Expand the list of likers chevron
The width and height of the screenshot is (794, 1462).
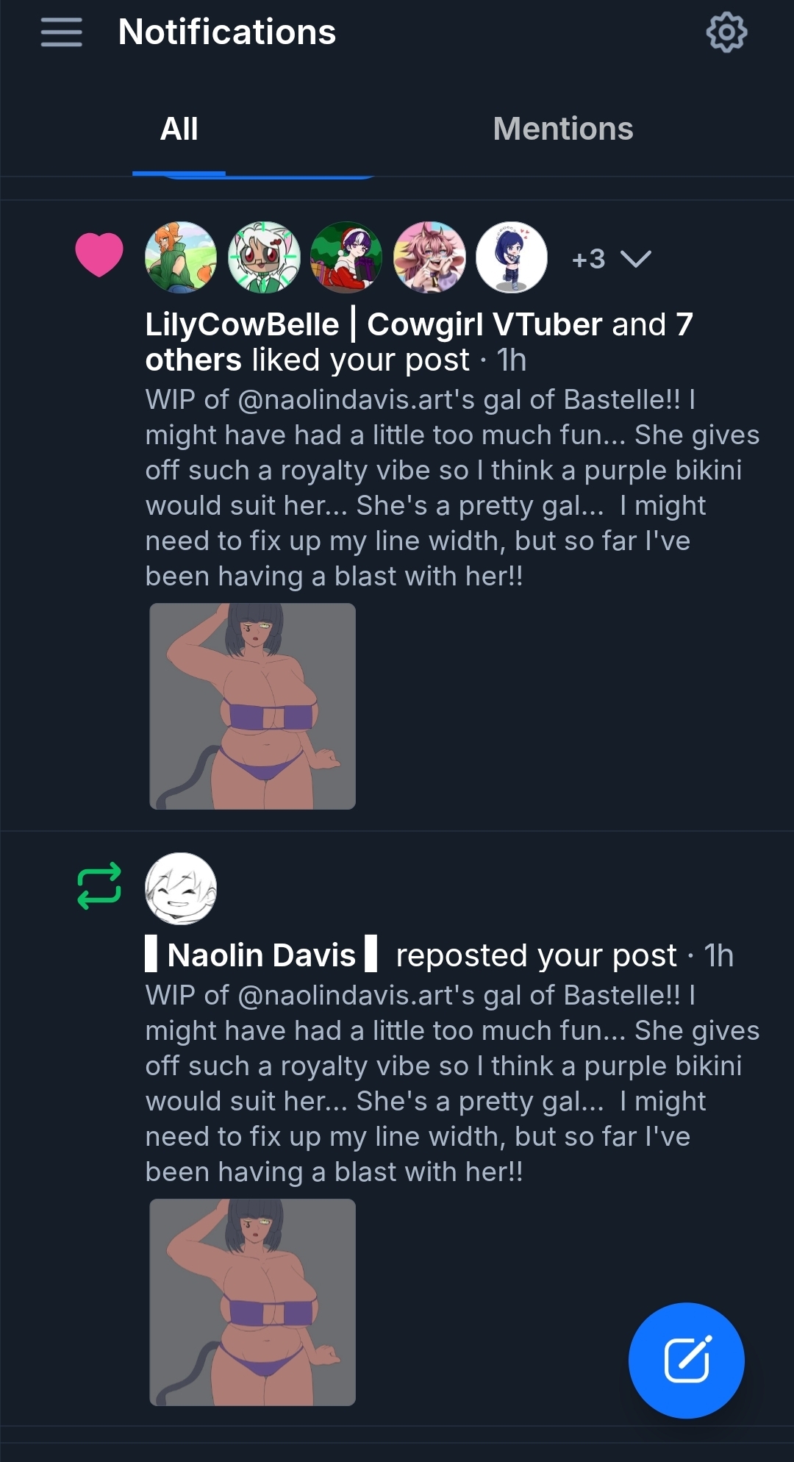pyautogui.click(x=636, y=259)
